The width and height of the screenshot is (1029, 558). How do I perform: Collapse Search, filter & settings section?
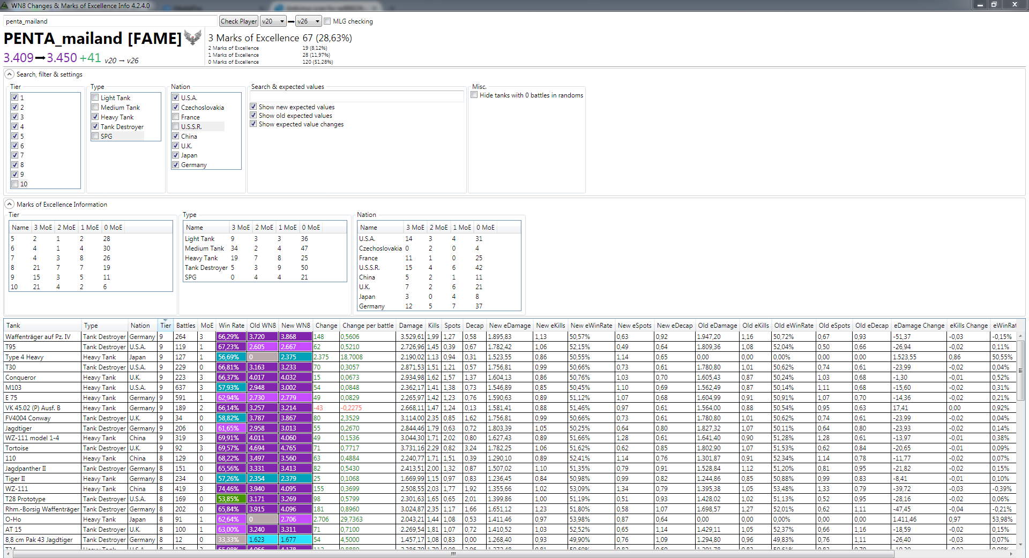pyautogui.click(x=9, y=74)
